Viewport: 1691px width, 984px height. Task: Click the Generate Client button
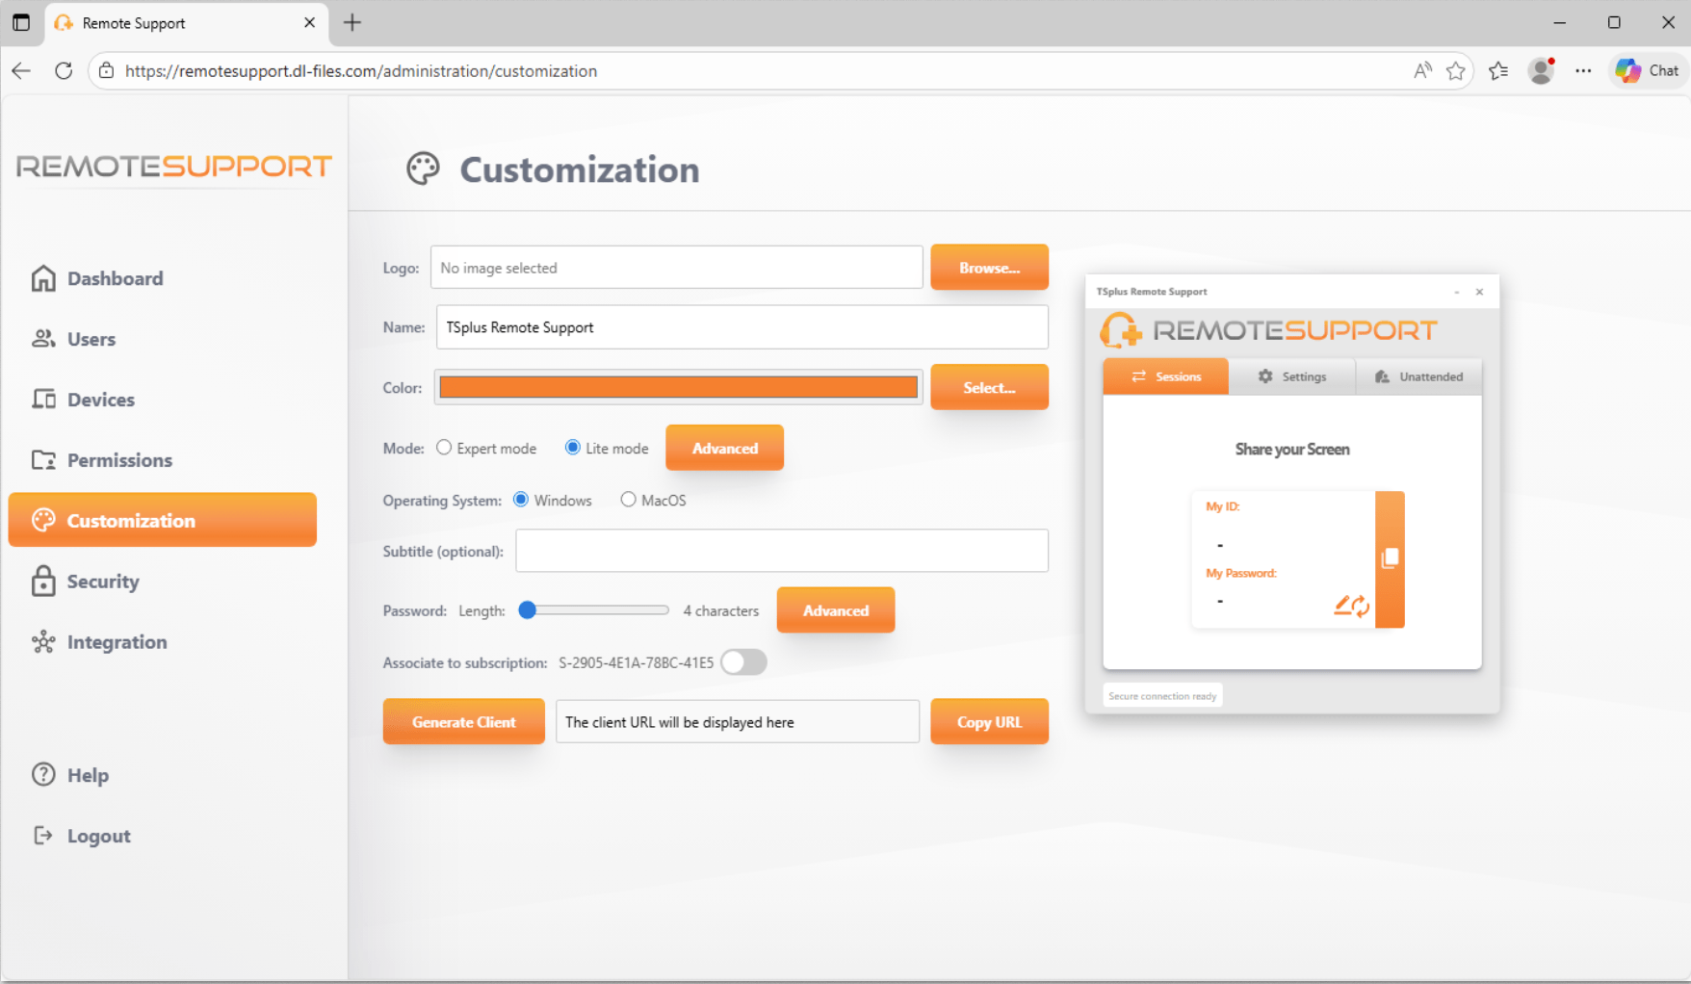[x=464, y=722]
